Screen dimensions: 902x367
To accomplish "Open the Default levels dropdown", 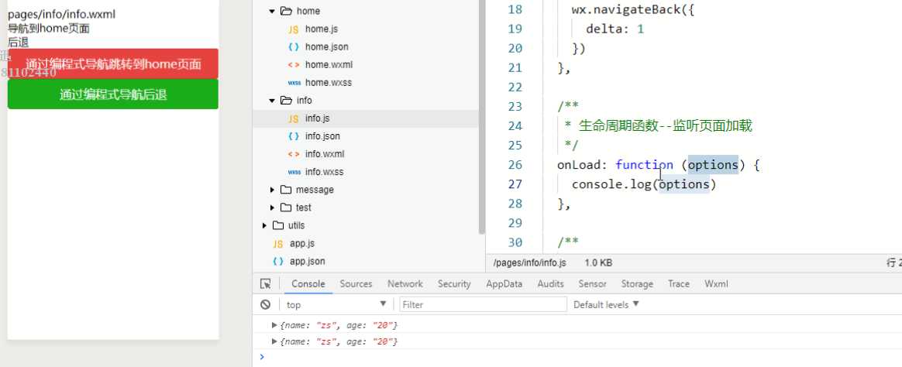I will point(606,304).
